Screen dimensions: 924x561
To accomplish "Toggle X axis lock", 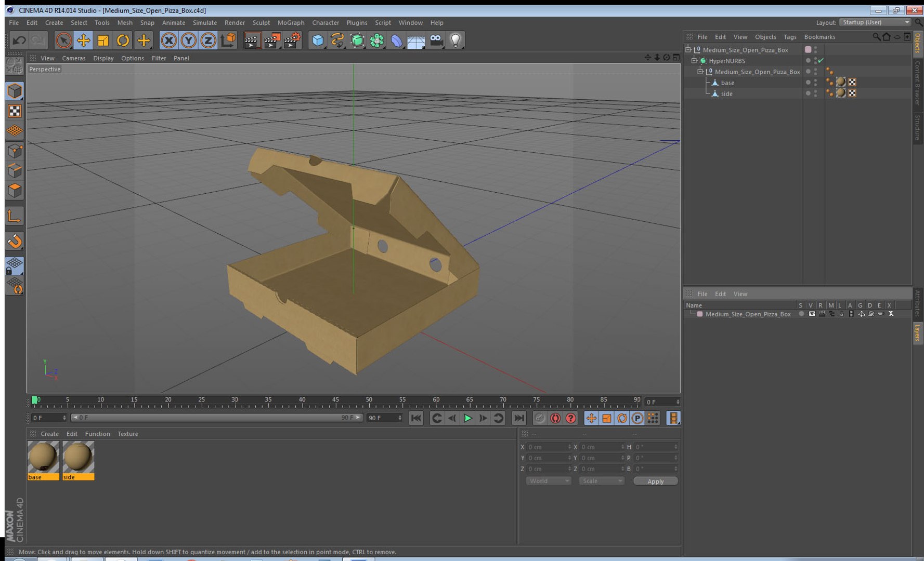I will [168, 40].
